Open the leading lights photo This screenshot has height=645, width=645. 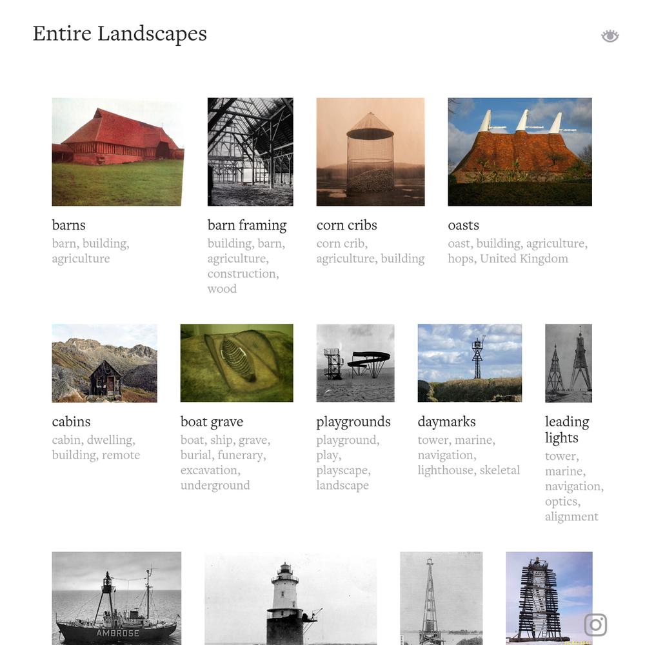pos(568,362)
